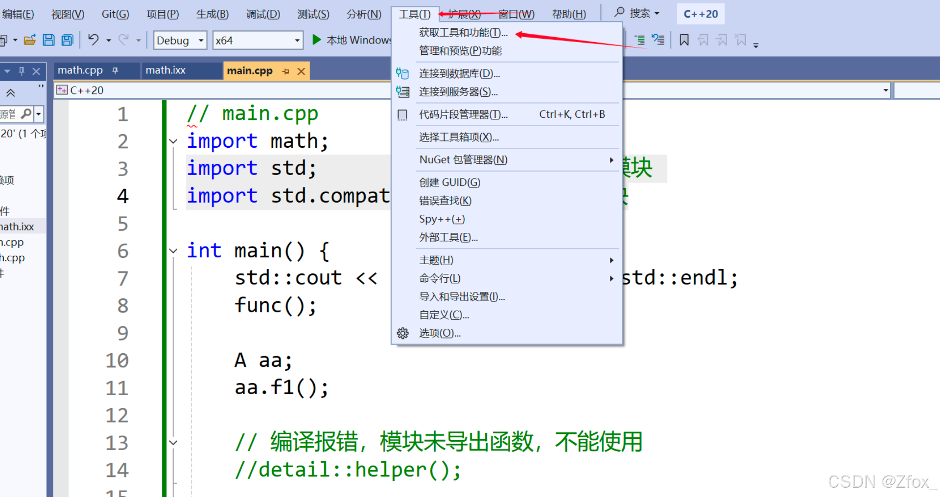Image resolution: width=940 pixels, height=497 pixels.
Task: Open side panel search options dropdown
Action: pos(39,114)
